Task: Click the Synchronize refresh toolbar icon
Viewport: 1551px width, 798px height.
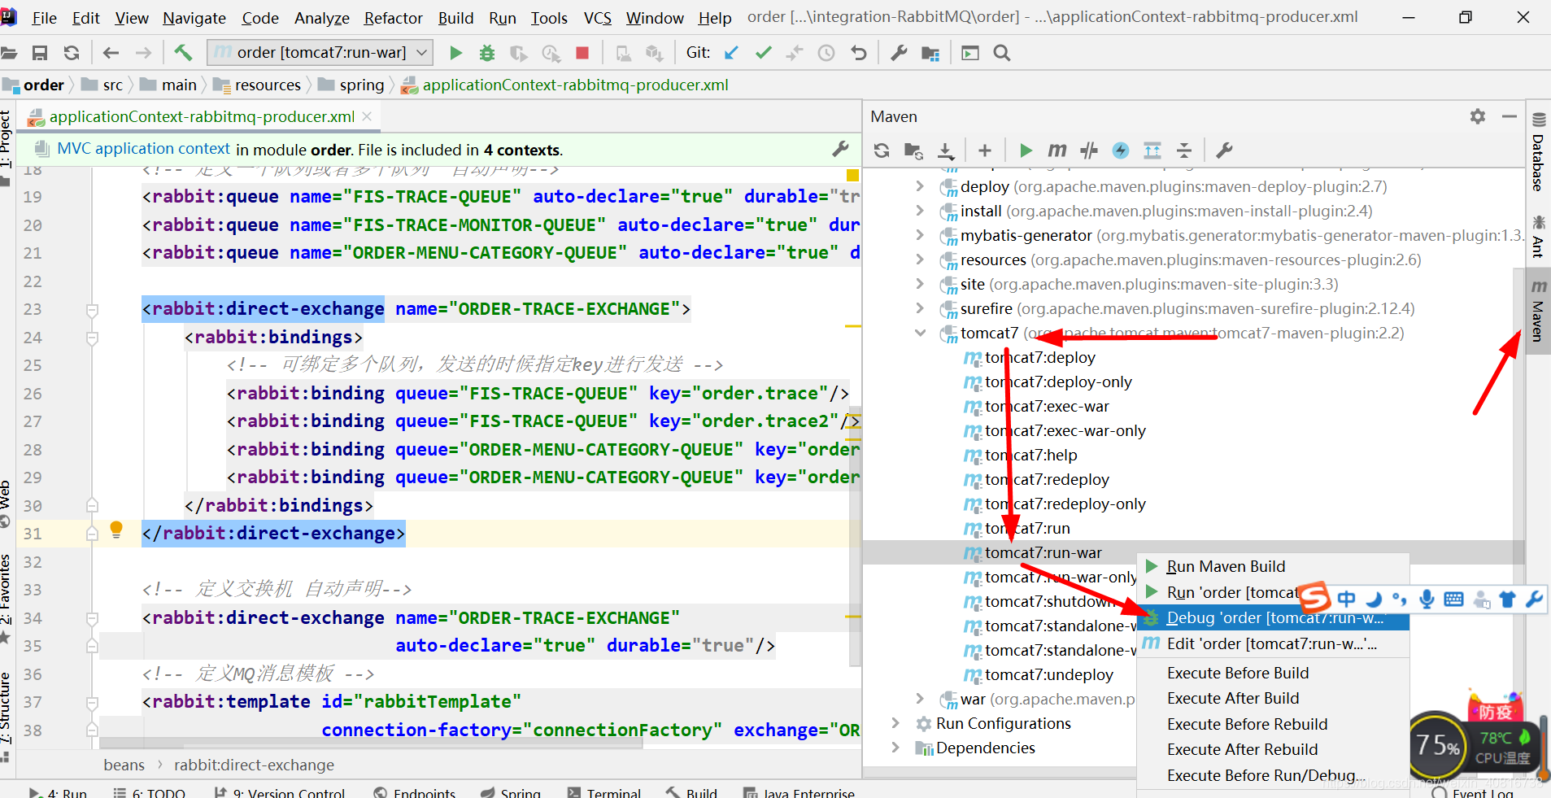Action: coord(72,53)
